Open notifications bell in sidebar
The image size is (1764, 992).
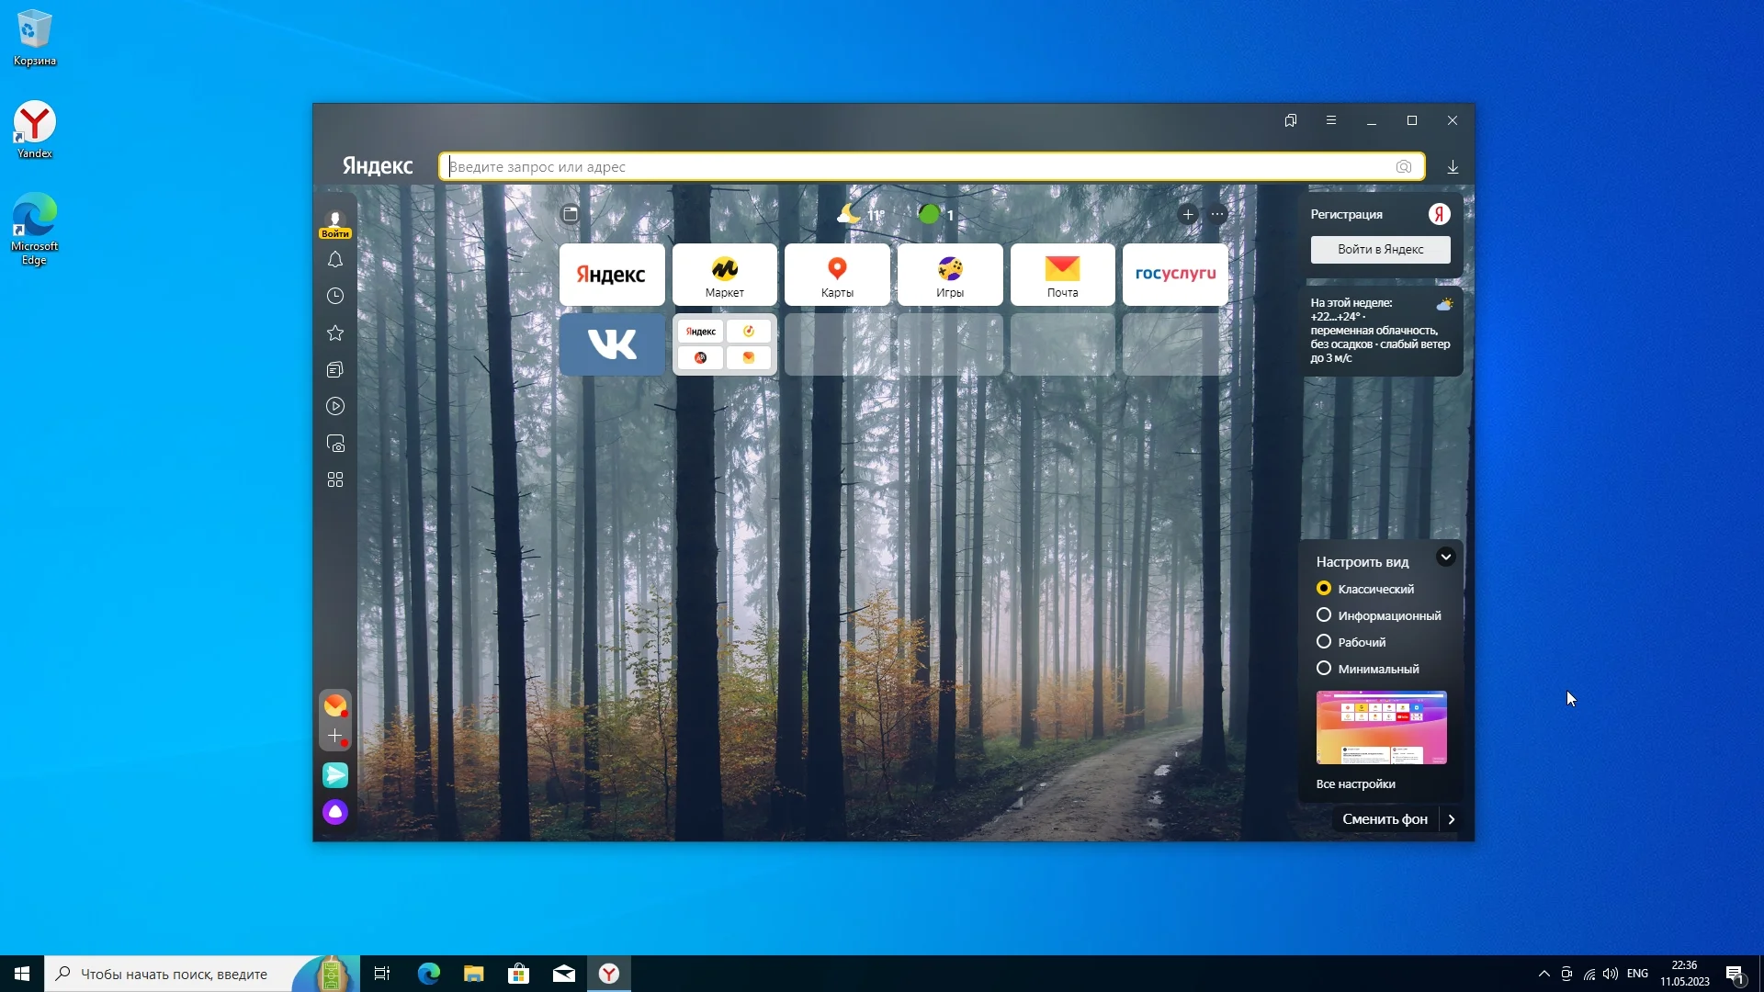click(335, 260)
